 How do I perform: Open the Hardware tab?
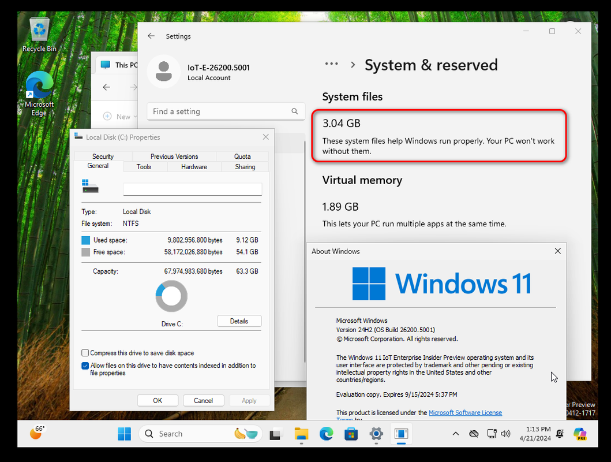click(194, 167)
